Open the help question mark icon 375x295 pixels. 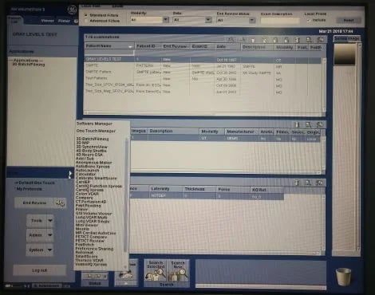(76, 21)
